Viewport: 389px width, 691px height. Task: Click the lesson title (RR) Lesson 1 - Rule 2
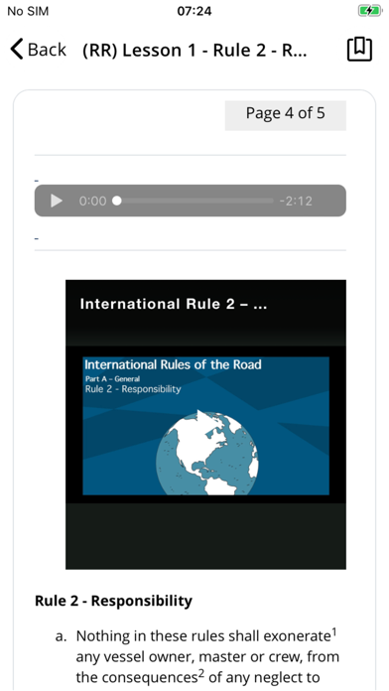point(194,51)
